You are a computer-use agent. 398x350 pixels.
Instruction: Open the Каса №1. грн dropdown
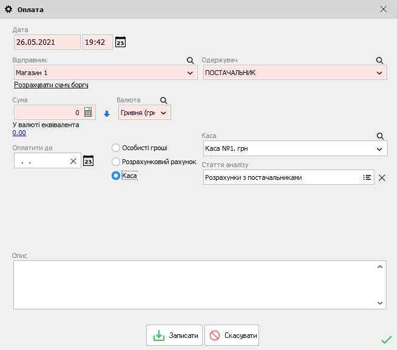(379, 149)
